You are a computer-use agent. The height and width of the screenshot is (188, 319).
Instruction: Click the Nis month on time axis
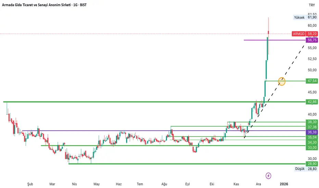click(x=75, y=184)
